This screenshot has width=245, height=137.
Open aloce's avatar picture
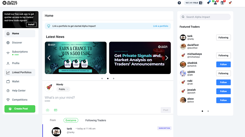pyautogui.click(x=183, y=100)
